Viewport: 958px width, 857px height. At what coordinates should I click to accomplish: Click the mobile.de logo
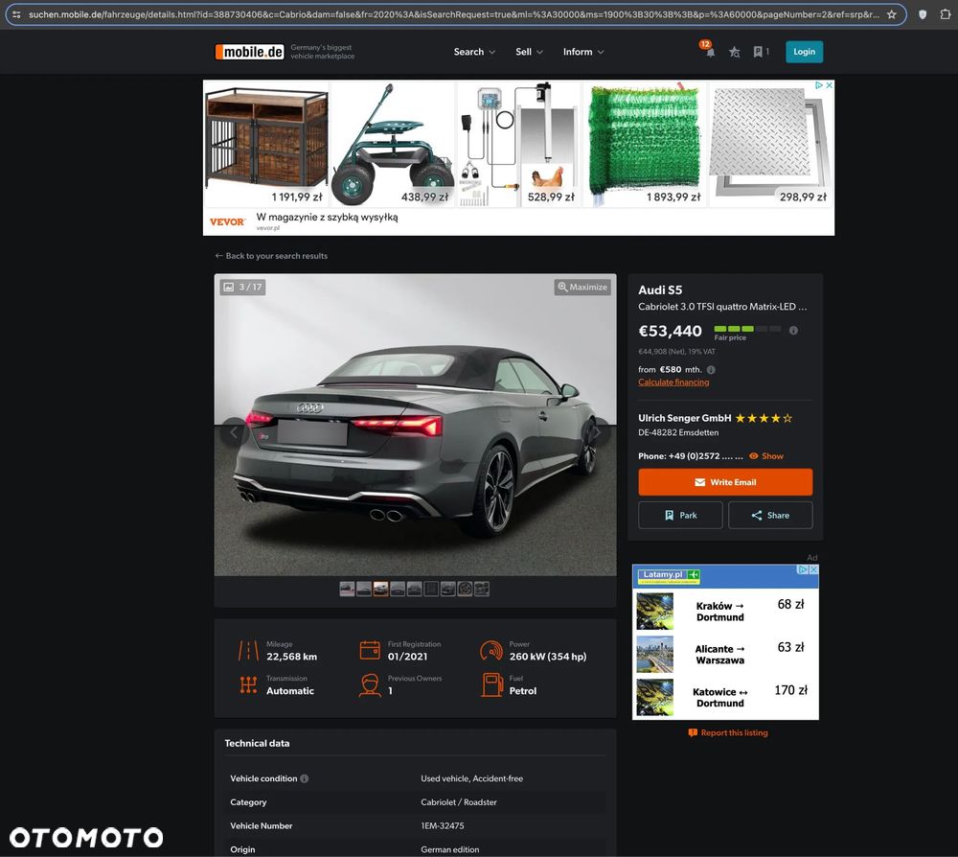(x=249, y=52)
